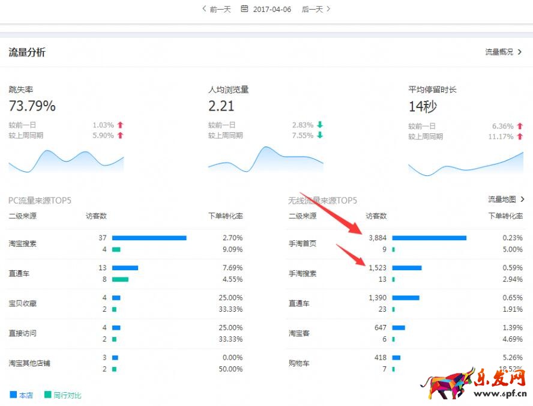
Task: Click the red up arrow beside 5.90%
Action: (120, 136)
